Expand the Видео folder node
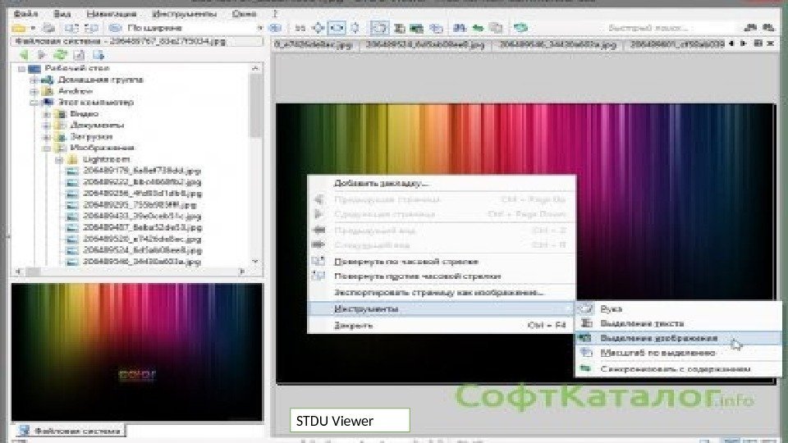This screenshot has height=443, width=788. coord(46,114)
